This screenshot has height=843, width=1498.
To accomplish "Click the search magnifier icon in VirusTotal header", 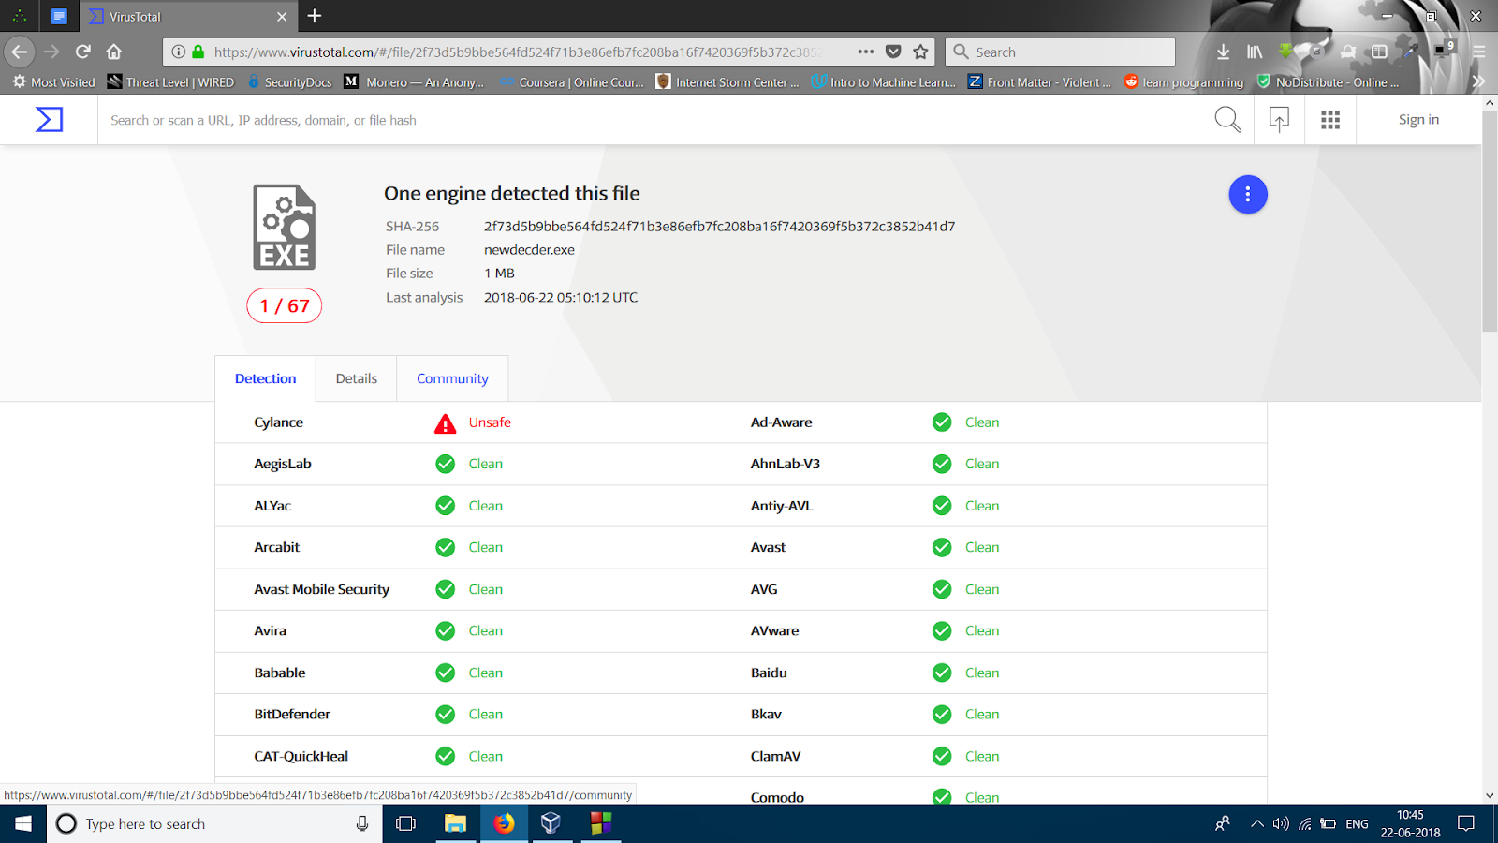I will pos(1227,120).
